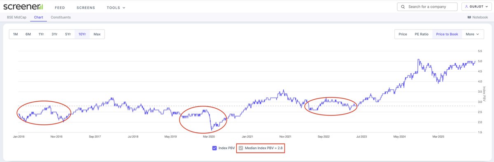Set chart range to Max

[x=97, y=34]
